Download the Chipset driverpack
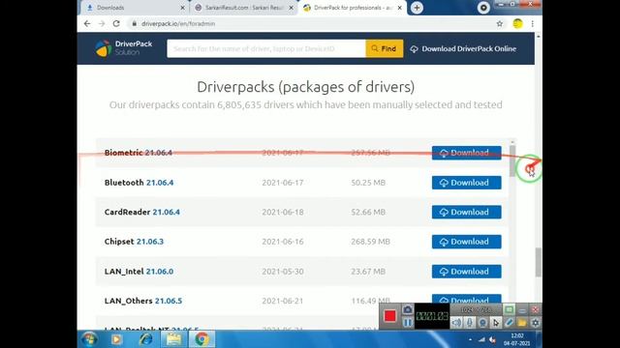This screenshot has height=348, width=620. [x=467, y=242]
